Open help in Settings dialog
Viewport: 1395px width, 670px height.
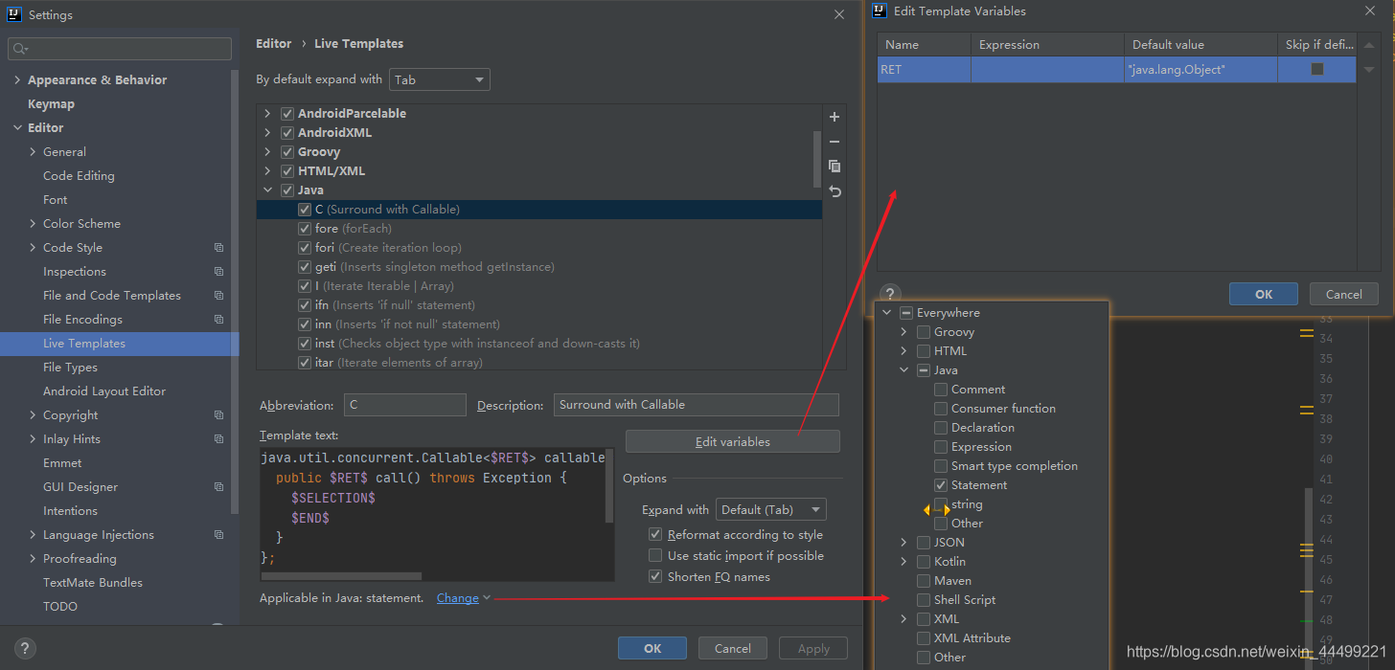(26, 648)
